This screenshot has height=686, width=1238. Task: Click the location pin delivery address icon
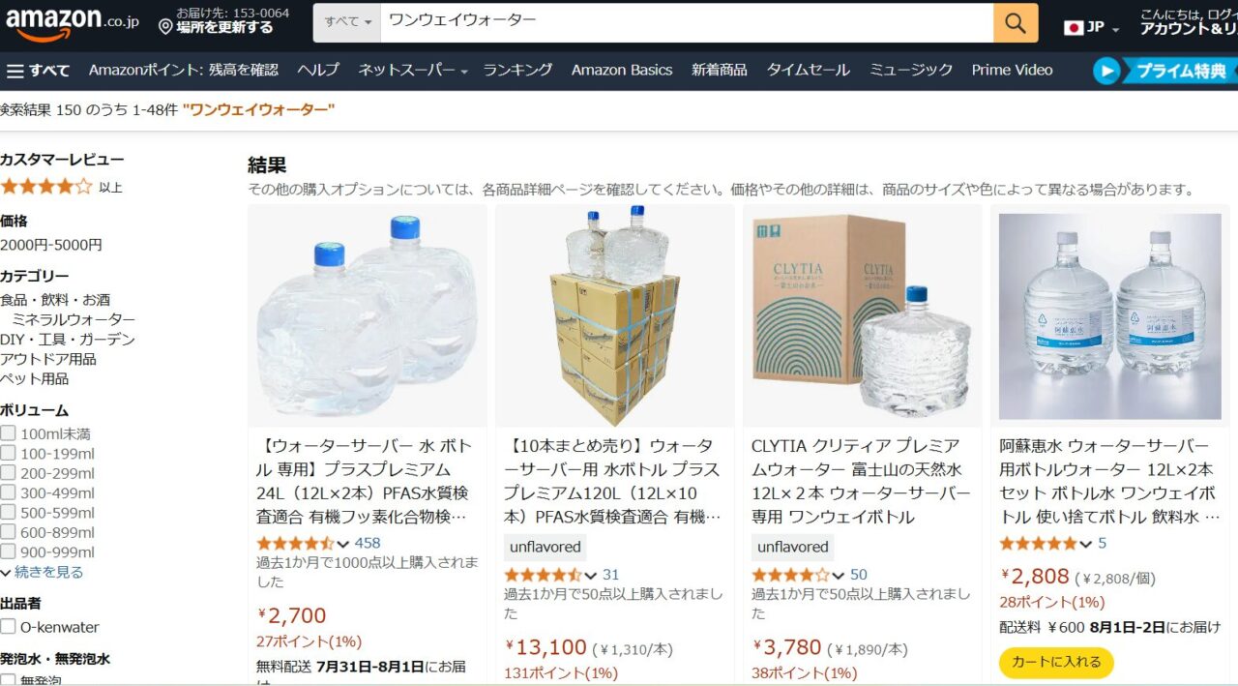click(165, 27)
